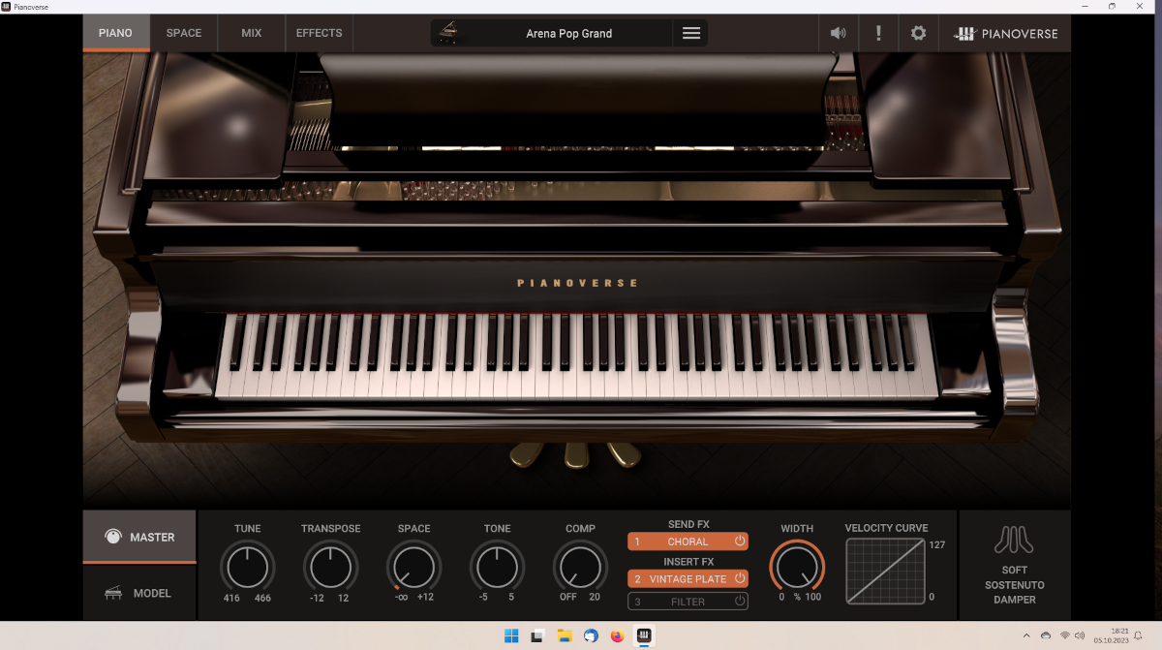
Task: Toggle the FILTER slot power button
Action: (x=739, y=602)
